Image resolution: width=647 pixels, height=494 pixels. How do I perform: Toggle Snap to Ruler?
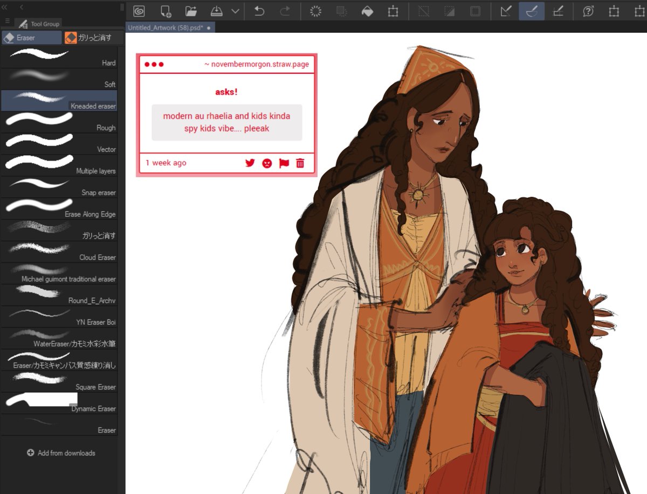point(506,11)
